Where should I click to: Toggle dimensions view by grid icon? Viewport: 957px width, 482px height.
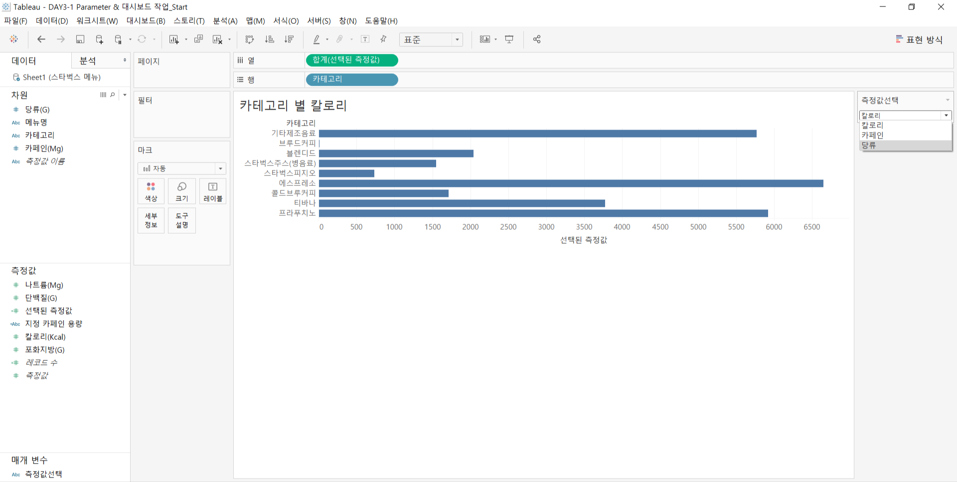tap(103, 95)
